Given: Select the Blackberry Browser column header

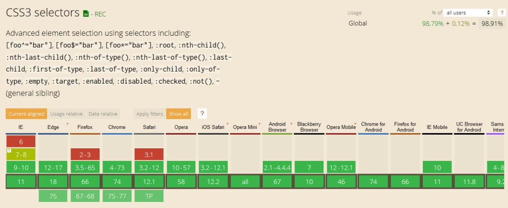Looking at the screenshot, I should tap(309, 127).
